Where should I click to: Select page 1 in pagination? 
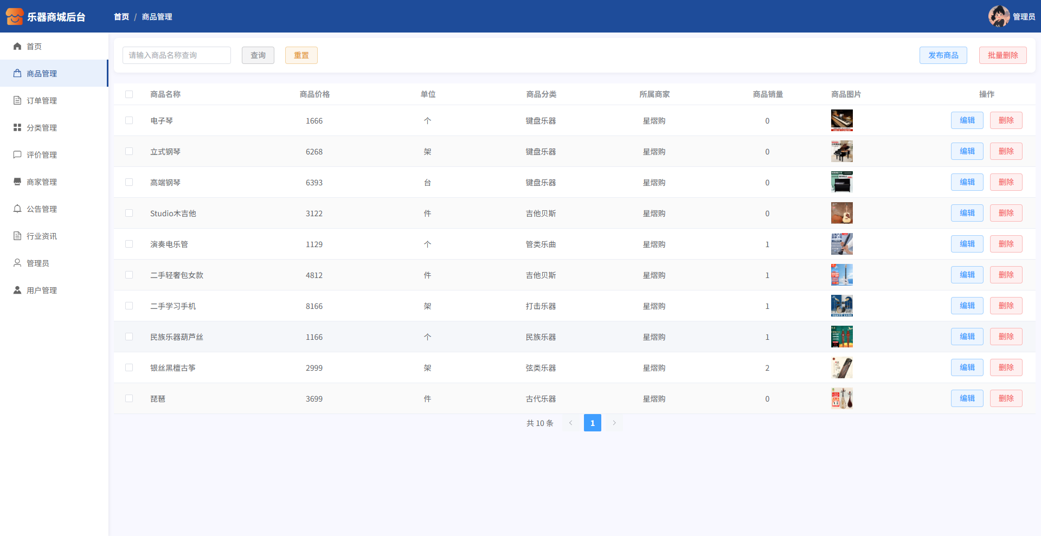tap(592, 423)
